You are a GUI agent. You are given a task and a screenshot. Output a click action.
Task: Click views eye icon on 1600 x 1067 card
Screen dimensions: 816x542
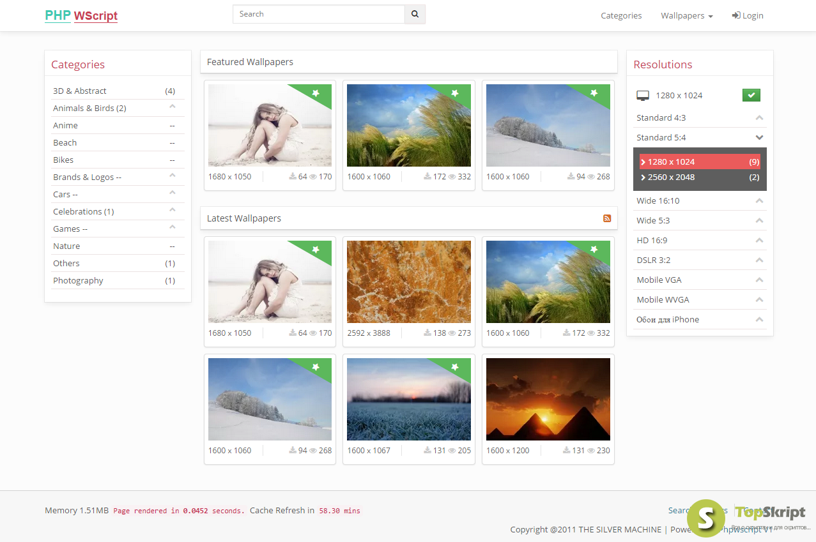(x=452, y=451)
